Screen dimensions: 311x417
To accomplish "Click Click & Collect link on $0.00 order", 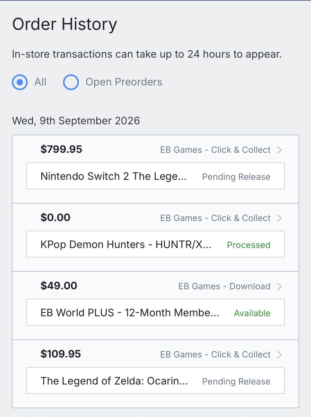I will [x=215, y=218].
